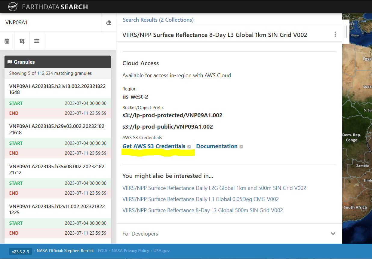372x259 pixels.
Task: Click the VNP09A1 search input field
Action: (51, 23)
